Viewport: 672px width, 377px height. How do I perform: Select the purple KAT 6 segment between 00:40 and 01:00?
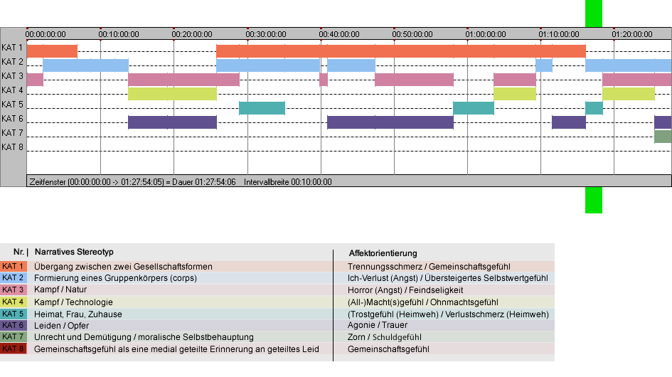click(x=390, y=122)
